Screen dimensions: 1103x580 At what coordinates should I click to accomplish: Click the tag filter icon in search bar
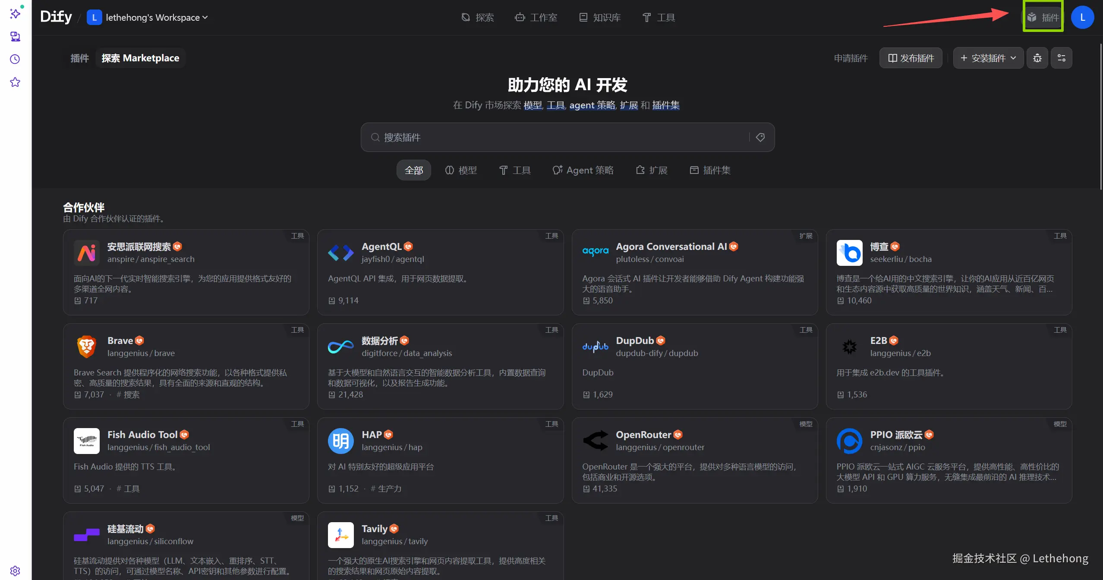point(760,137)
